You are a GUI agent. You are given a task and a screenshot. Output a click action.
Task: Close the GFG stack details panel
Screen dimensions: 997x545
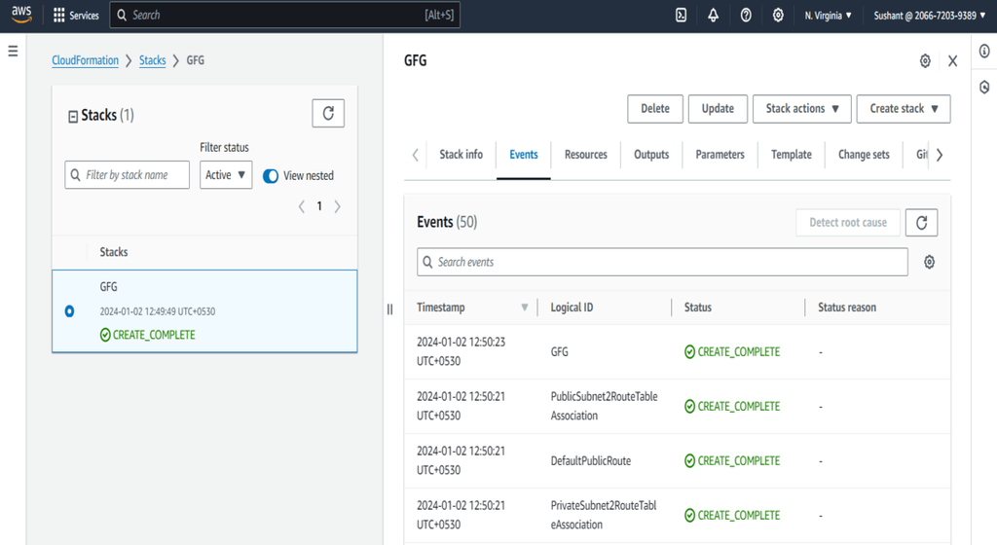(x=952, y=61)
